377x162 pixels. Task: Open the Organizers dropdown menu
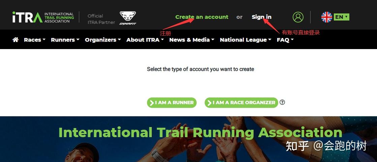[x=103, y=40]
